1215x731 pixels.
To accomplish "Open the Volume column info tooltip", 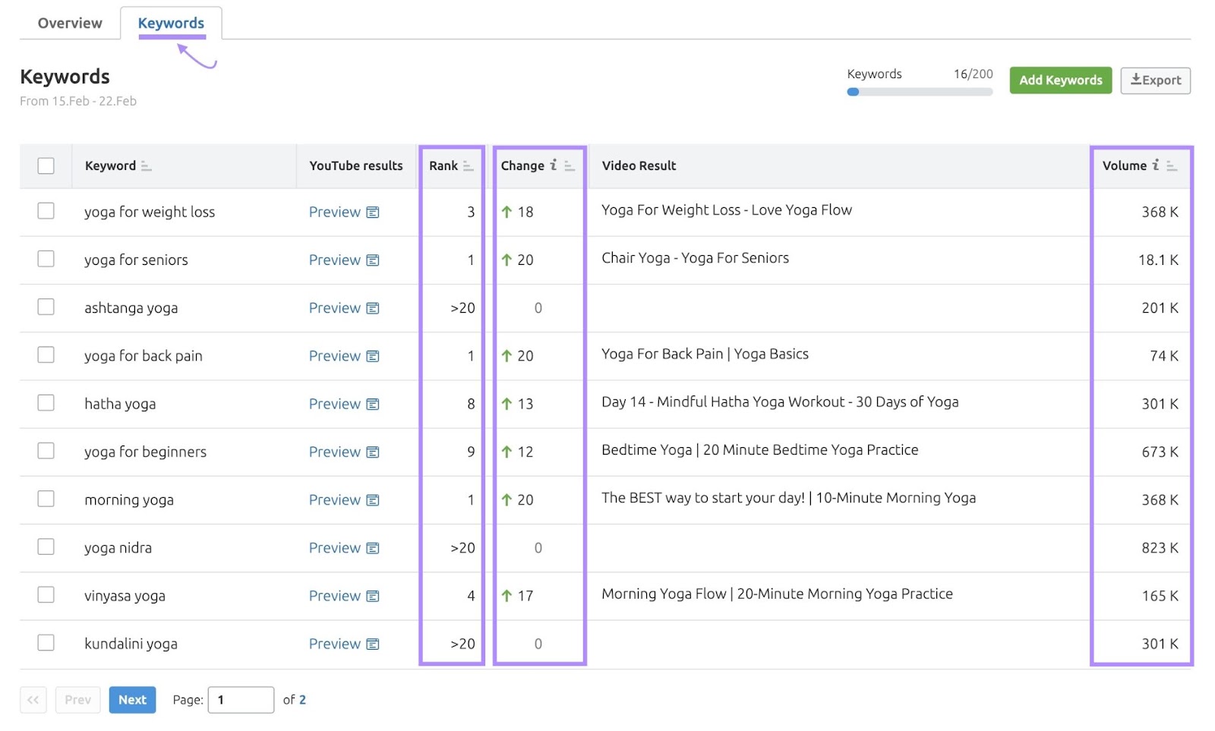I will tap(1156, 164).
